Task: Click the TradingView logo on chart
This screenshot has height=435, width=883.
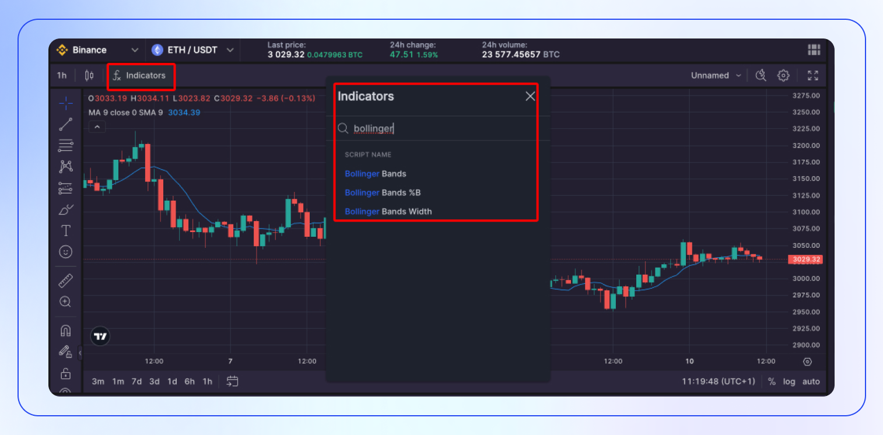Action: click(x=100, y=336)
